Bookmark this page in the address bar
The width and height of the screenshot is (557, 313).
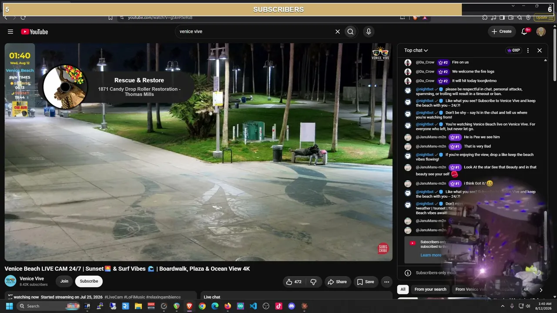pos(111,18)
